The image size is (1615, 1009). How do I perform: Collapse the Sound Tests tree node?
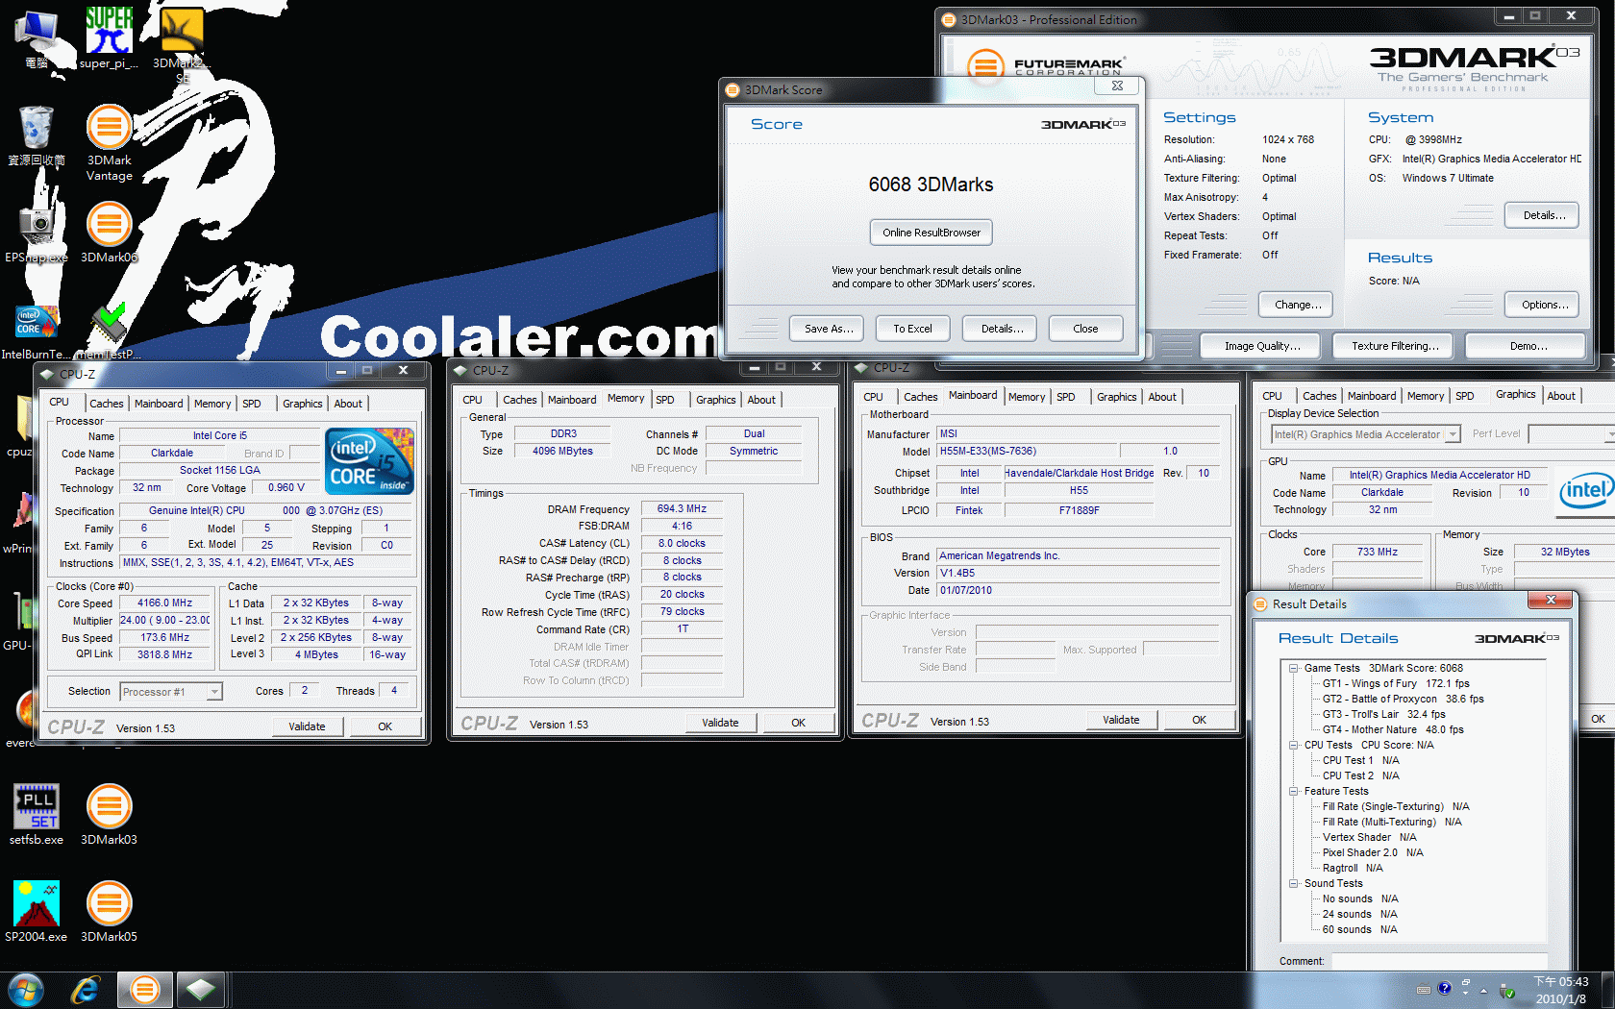[1294, 883]
